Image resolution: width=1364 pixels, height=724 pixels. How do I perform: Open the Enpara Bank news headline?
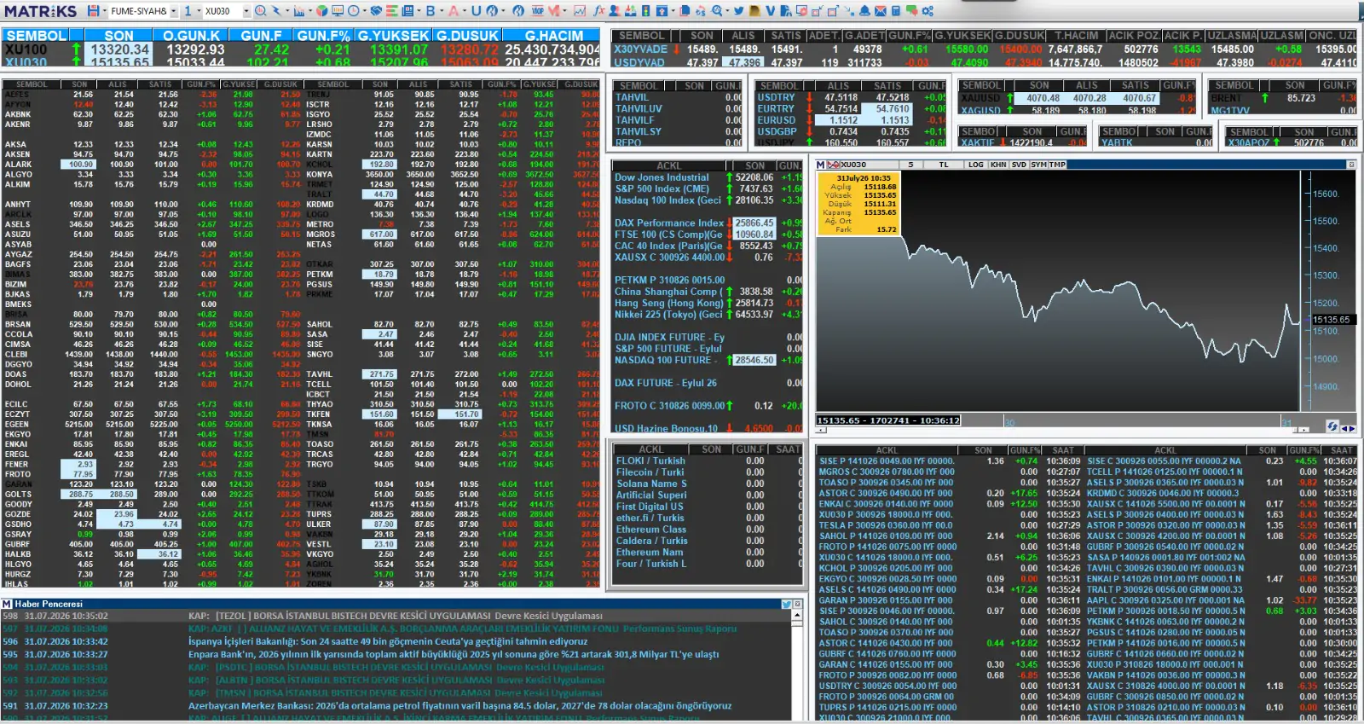coord(454,654)
